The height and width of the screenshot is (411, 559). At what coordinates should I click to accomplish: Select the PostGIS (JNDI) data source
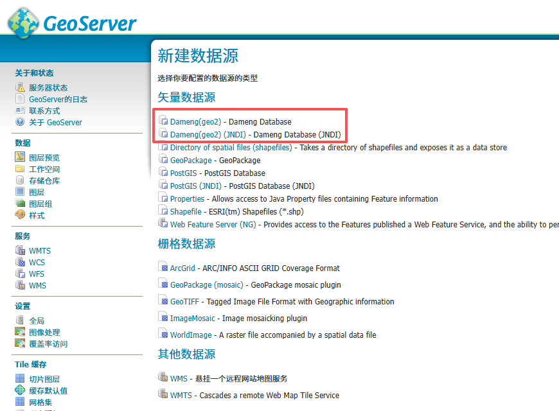196,186
